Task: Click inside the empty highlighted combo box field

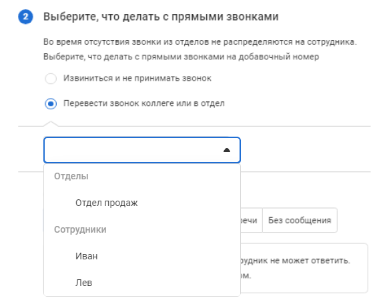Action: (142, 150)
